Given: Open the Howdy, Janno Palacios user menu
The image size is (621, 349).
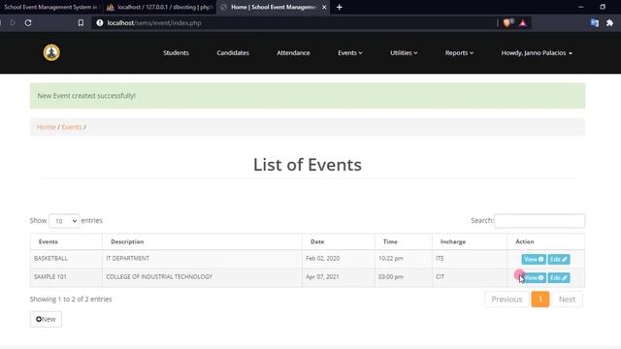Looking at the screenshot, I should tap(537, 52).
